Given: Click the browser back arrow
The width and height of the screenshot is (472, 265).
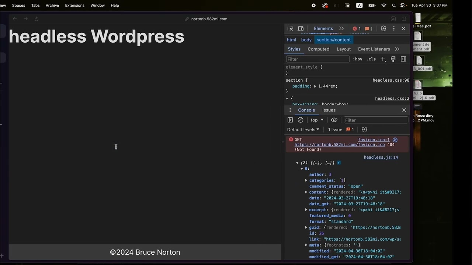Looking at the screenshot, I should pyautogui.click(x=15, y=19).
